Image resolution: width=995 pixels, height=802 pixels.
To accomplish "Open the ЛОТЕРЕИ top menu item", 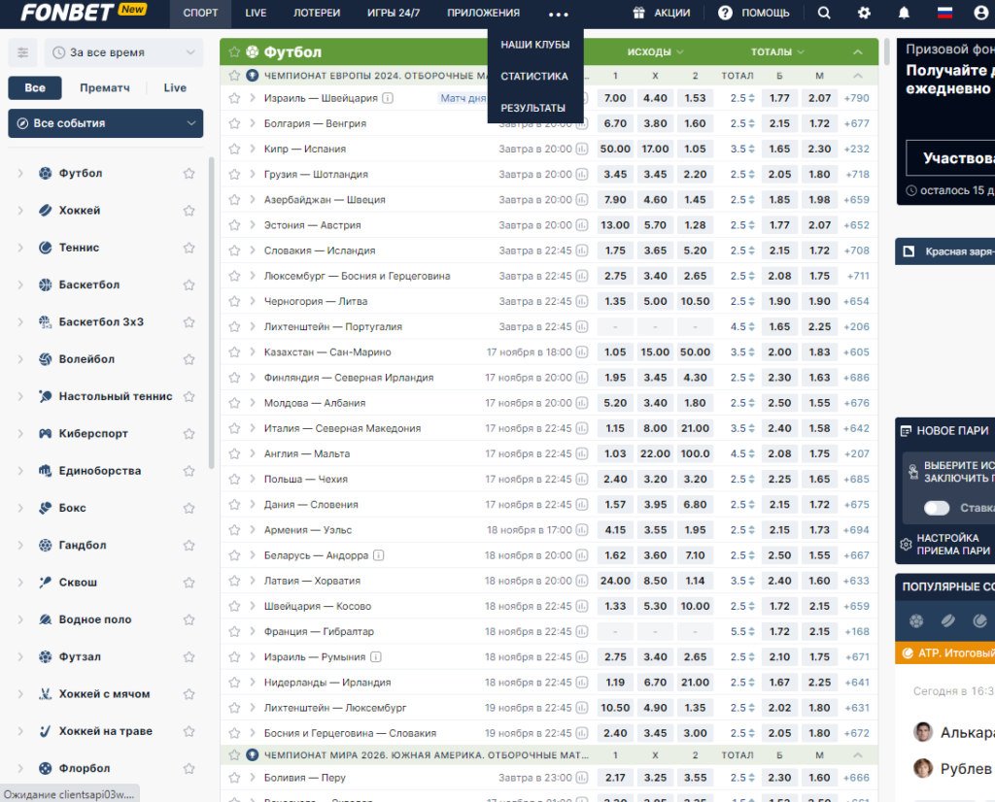I will tap(317, 13).
